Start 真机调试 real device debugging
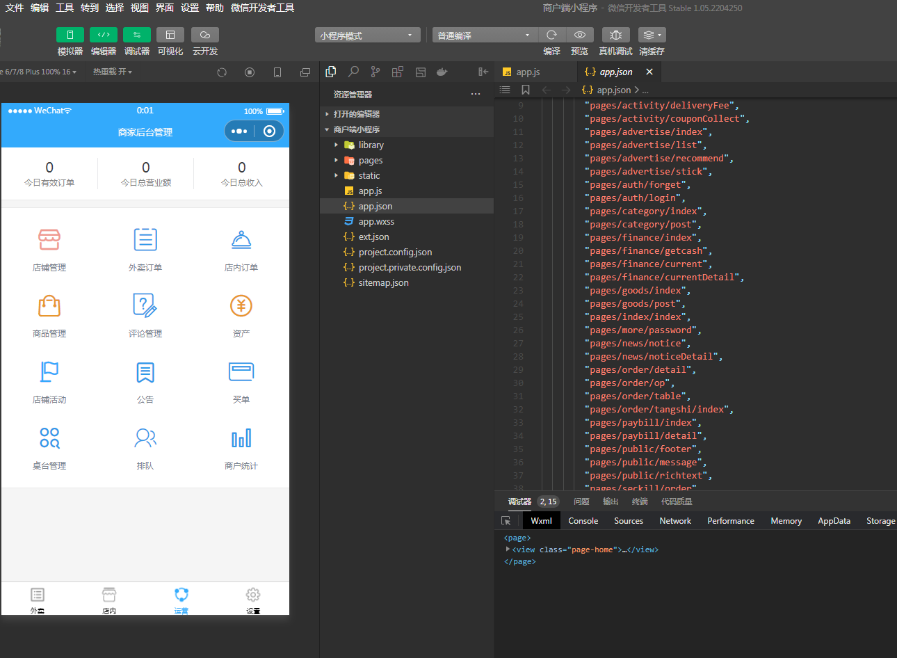The height and width of the screenshot is (658, 897). 615,35
